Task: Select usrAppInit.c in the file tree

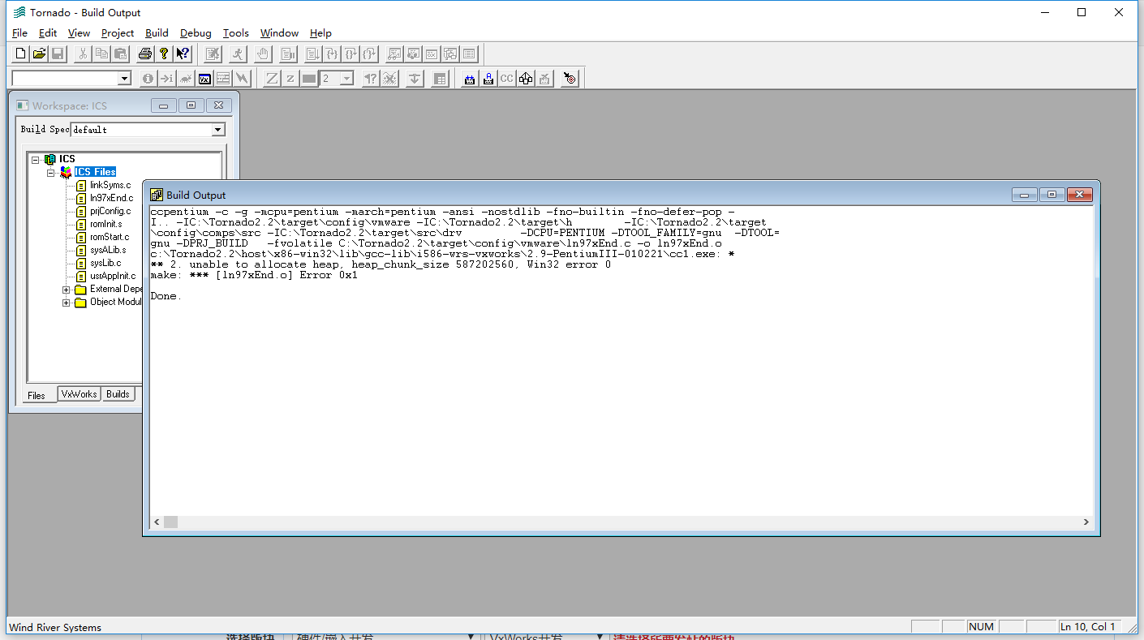Action: (113, 276)
